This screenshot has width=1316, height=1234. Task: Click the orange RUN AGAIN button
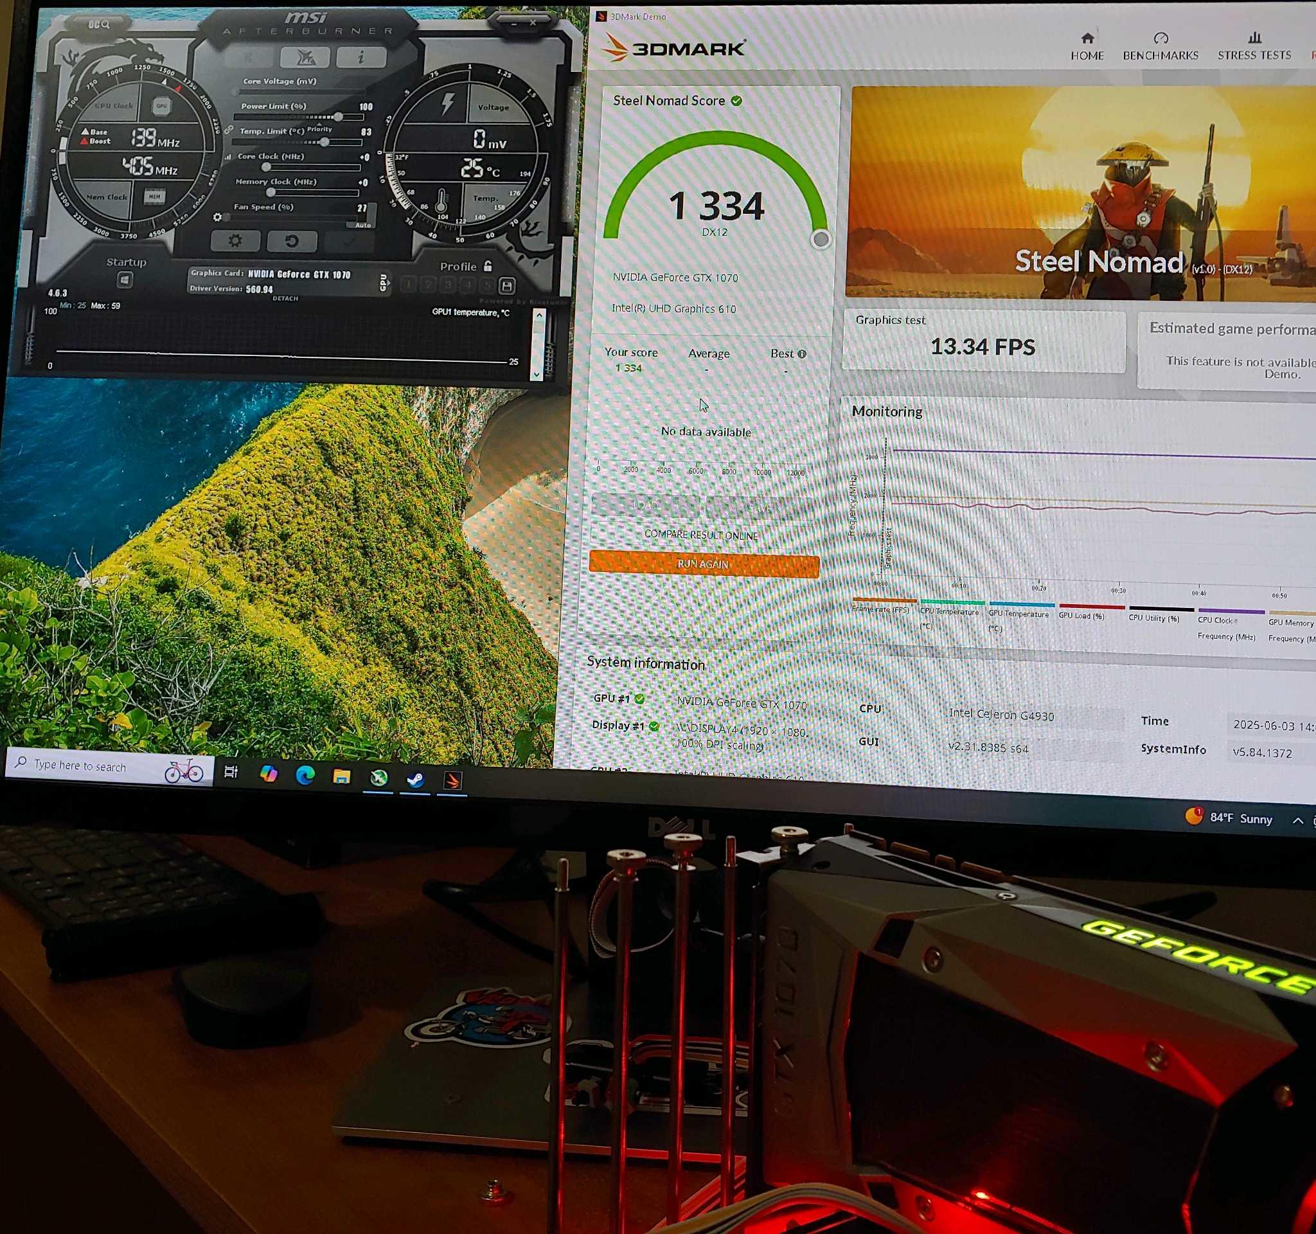(x=704, y=564)
